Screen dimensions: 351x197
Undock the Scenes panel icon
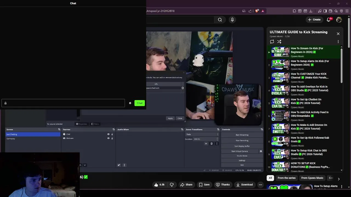tap(59, 129)
